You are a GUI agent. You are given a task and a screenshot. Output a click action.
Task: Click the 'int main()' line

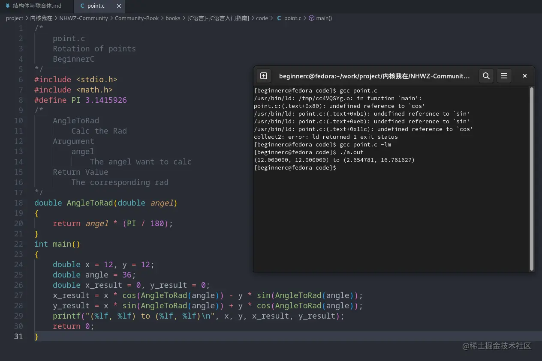tap(57, 244)
